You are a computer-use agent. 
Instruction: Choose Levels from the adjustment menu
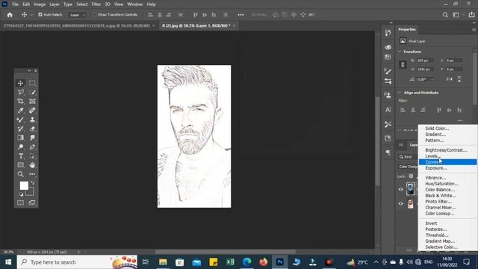447,156
